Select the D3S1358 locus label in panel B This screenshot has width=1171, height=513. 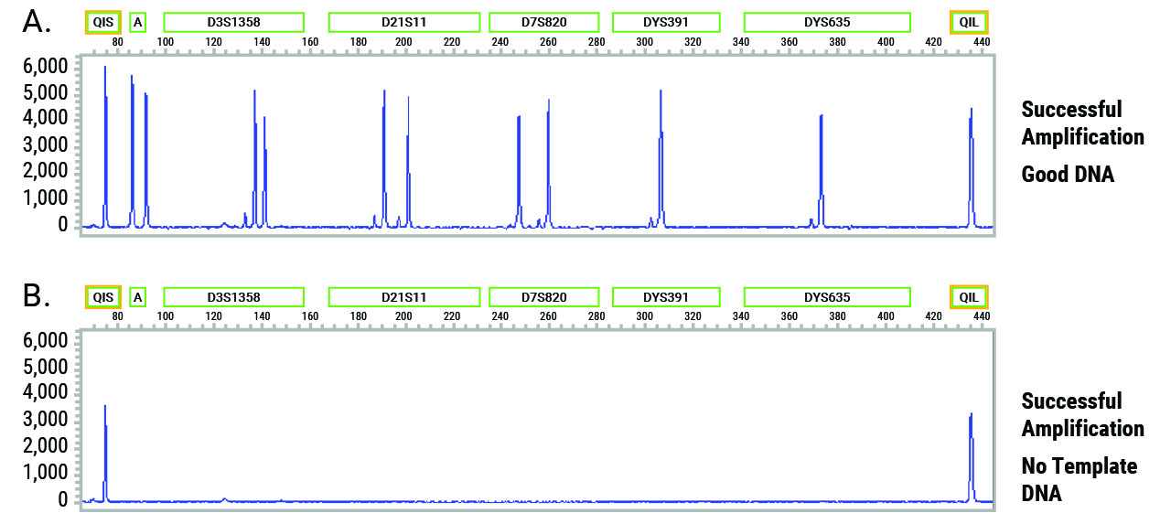[x=233, y=297]
